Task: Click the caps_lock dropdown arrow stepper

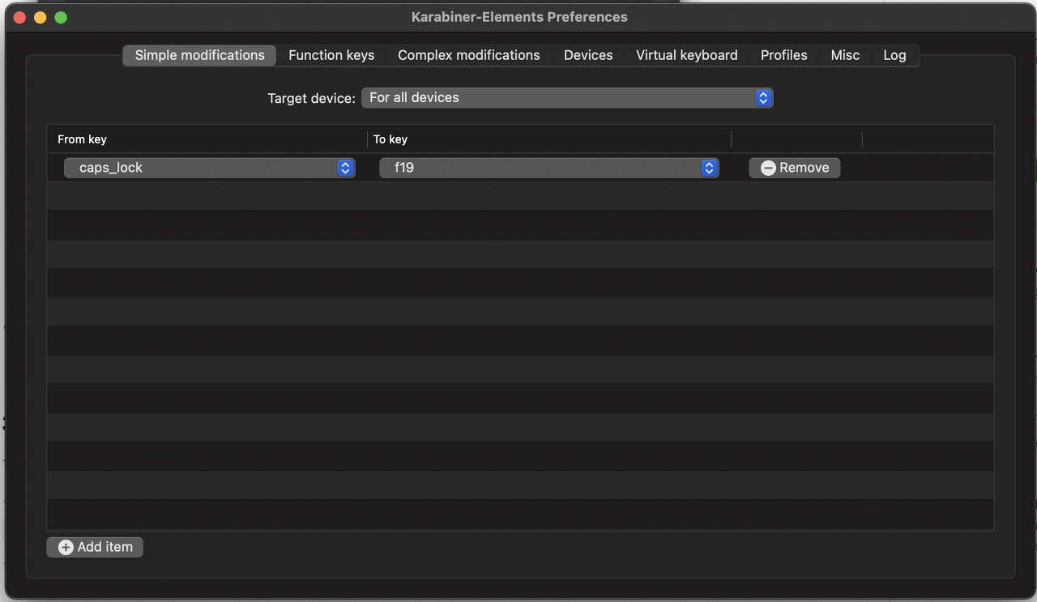Action: coord(345,168)
